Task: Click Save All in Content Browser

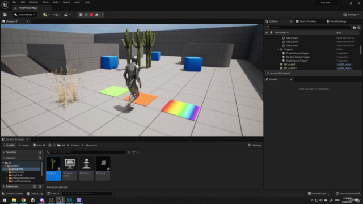Action: tap(39, 145)
